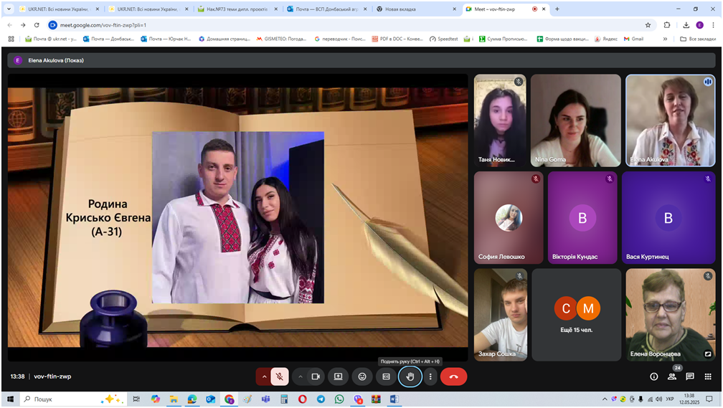Select Nina Goma video tile
The image size is (723, 408).
click(x=575, y=120)
